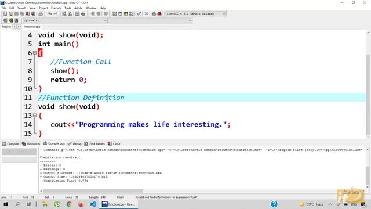
Task: Open taskbar Search magnifier
Action: (17, 204)
